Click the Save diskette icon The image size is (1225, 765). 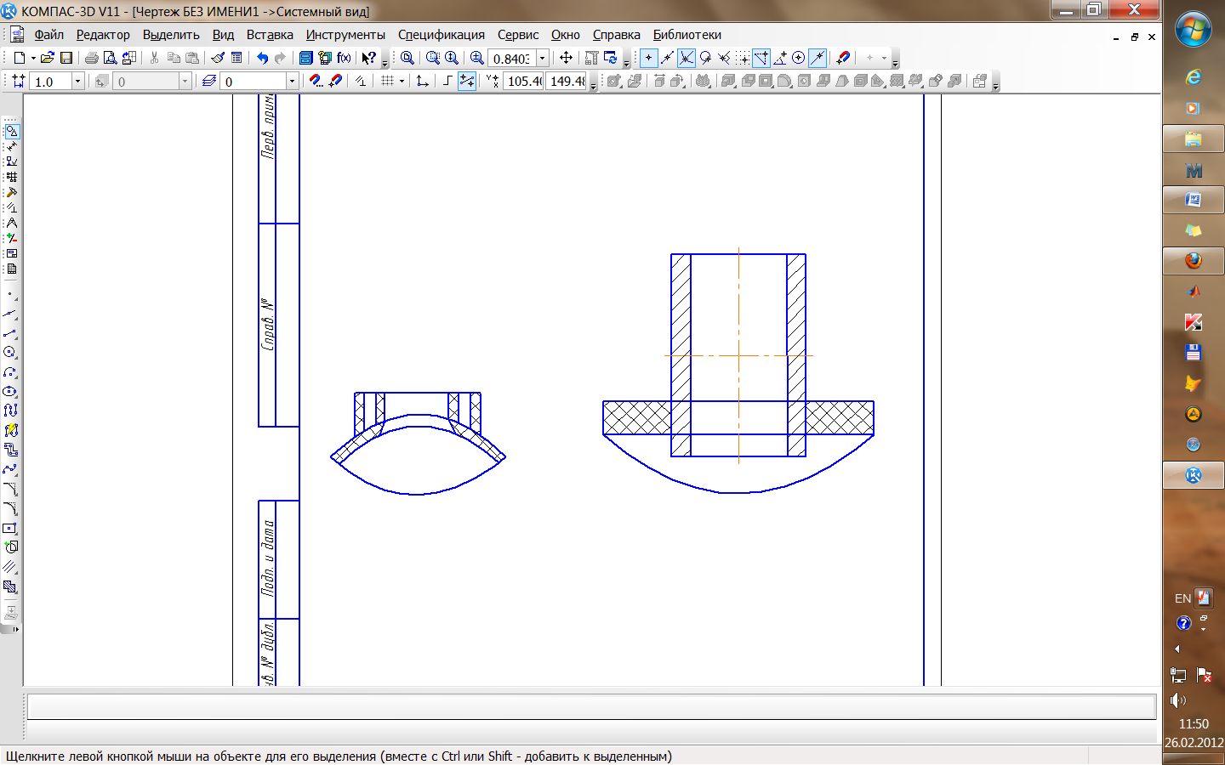click(x=66, y=58)
